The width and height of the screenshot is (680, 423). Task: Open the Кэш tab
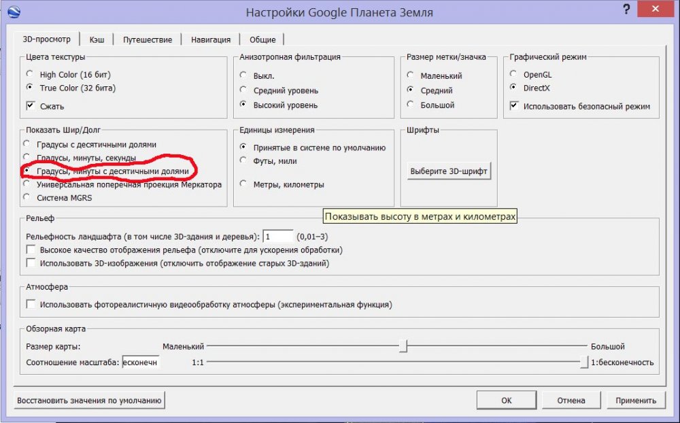pos(97,39)
